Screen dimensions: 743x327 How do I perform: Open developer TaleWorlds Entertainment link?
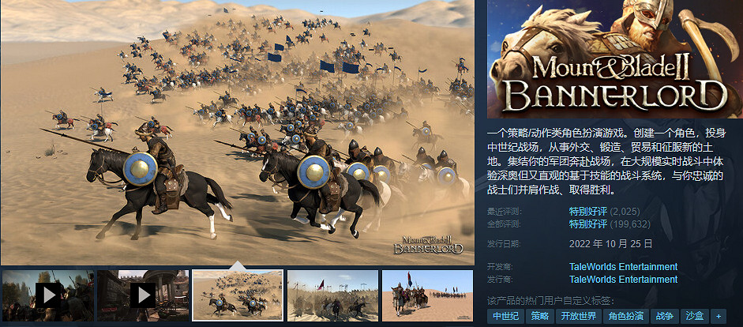(623, 267)
